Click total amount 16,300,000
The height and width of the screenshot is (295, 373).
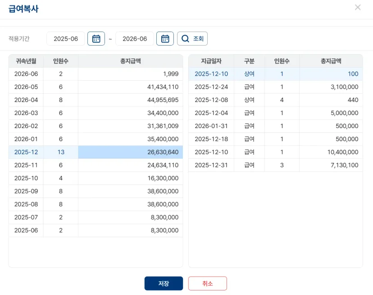click(x=163, y=178)
